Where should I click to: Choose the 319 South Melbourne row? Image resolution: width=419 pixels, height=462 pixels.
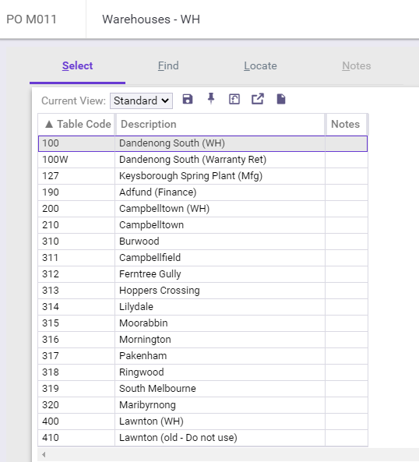tap(202, 388)
